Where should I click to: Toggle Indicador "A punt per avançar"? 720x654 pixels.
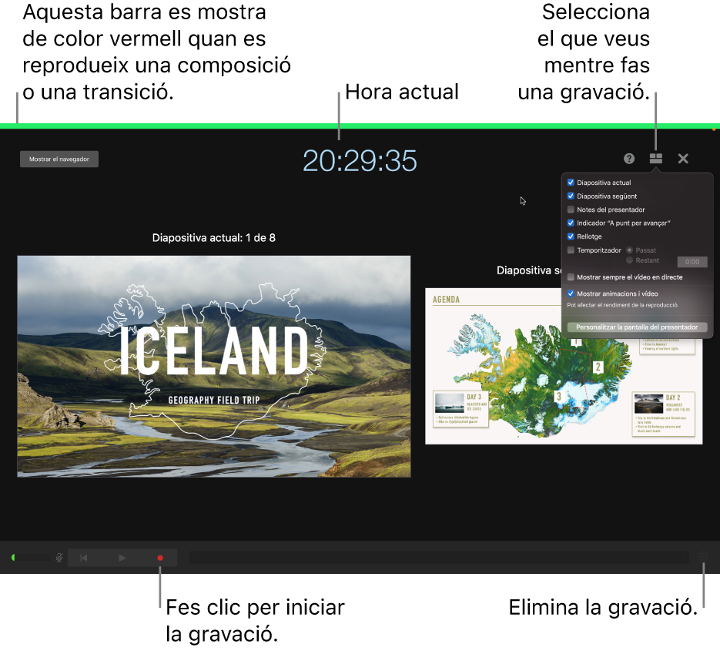pos(571,223)
